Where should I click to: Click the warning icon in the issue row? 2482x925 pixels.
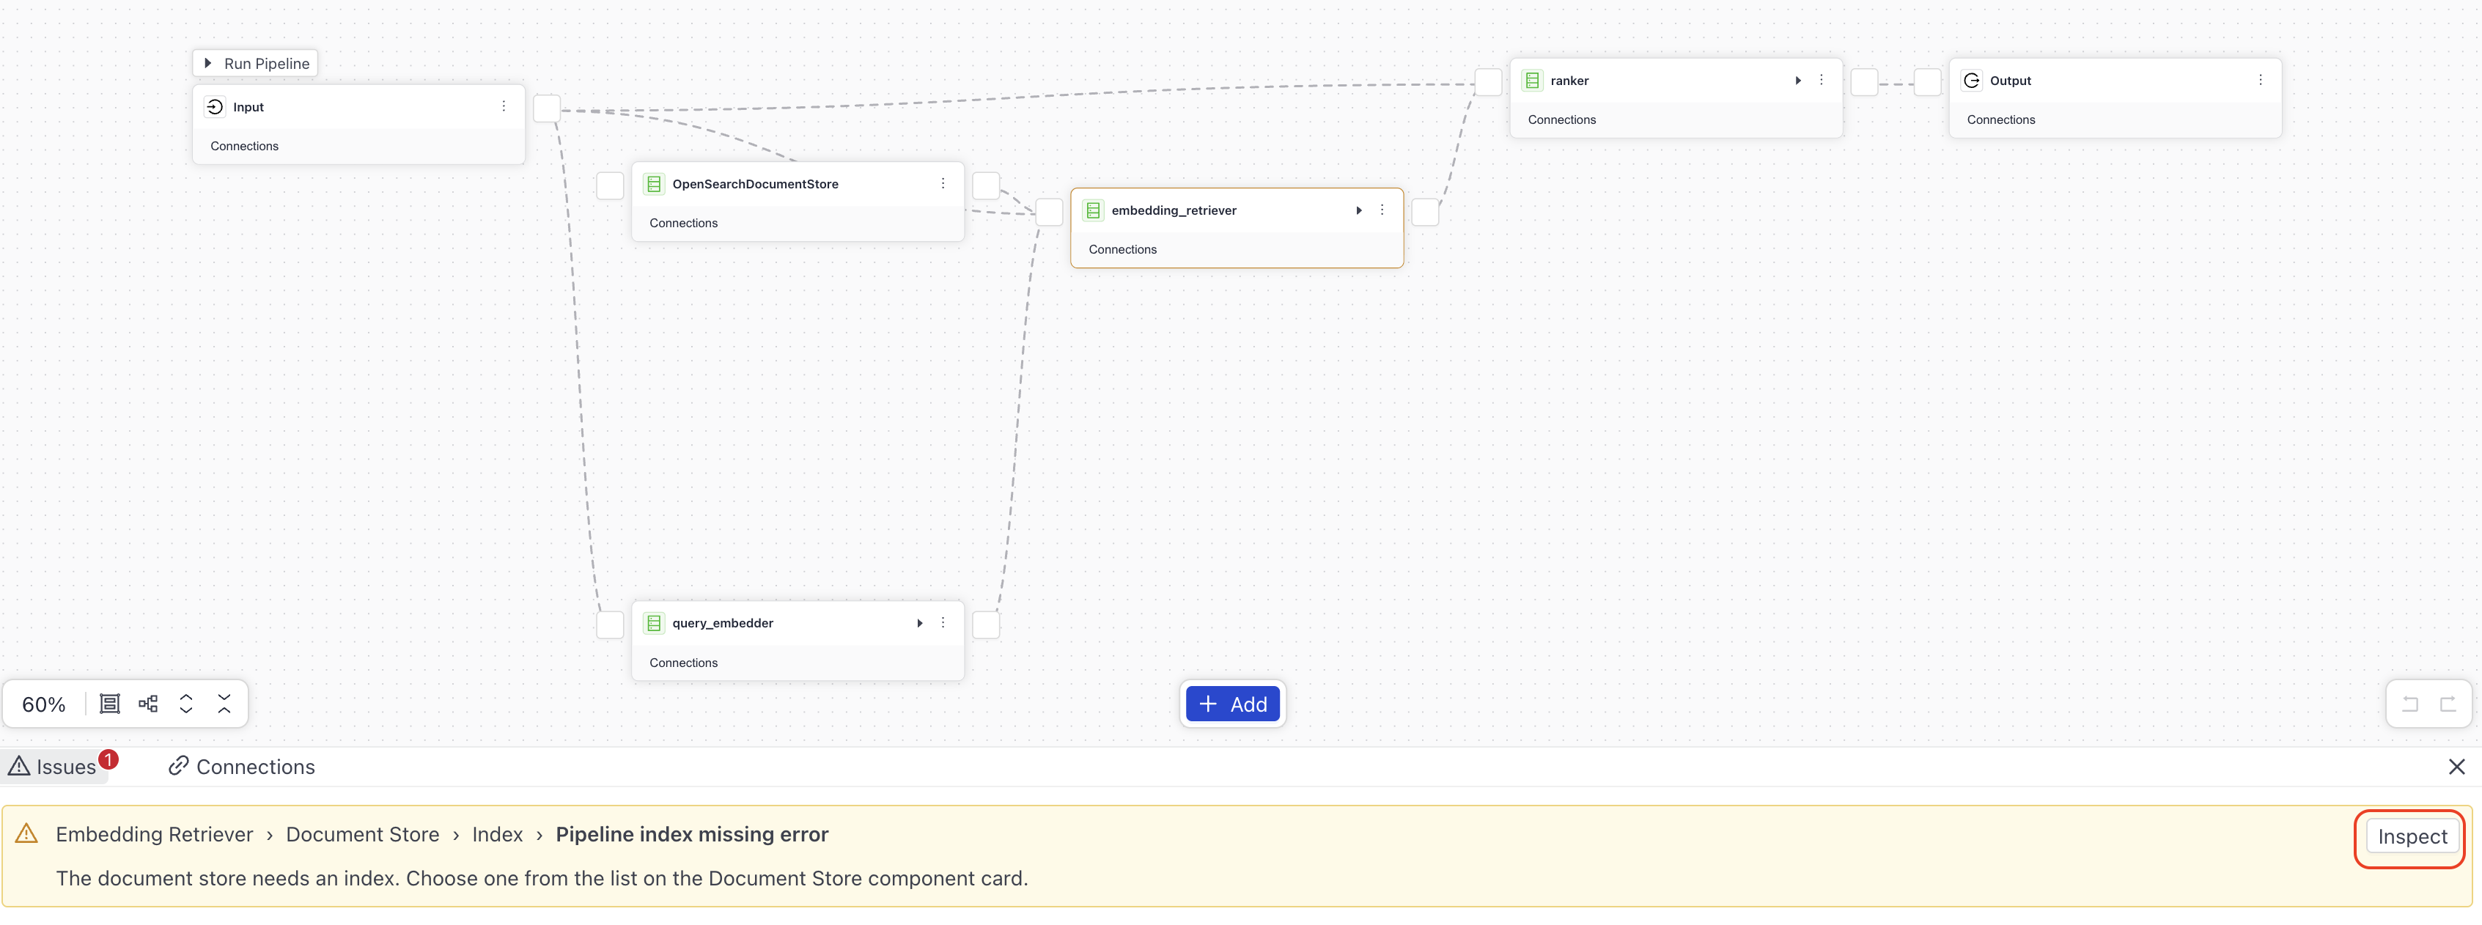click(x=27, y=833)
